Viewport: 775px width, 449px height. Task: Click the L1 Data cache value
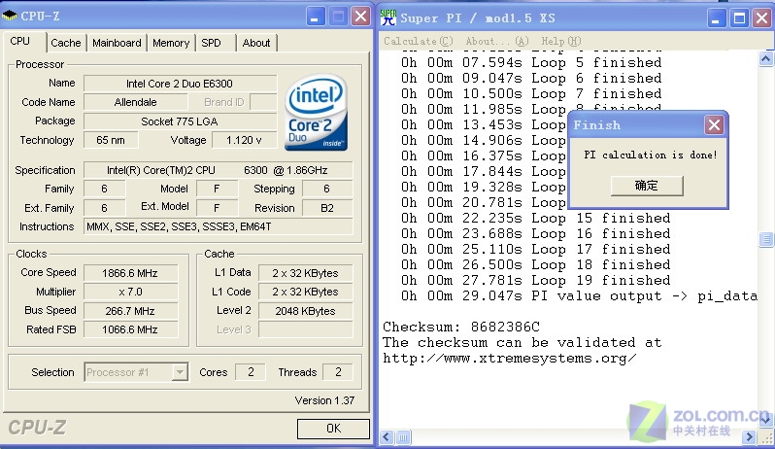pyautogui.click(x=306, y=273)
